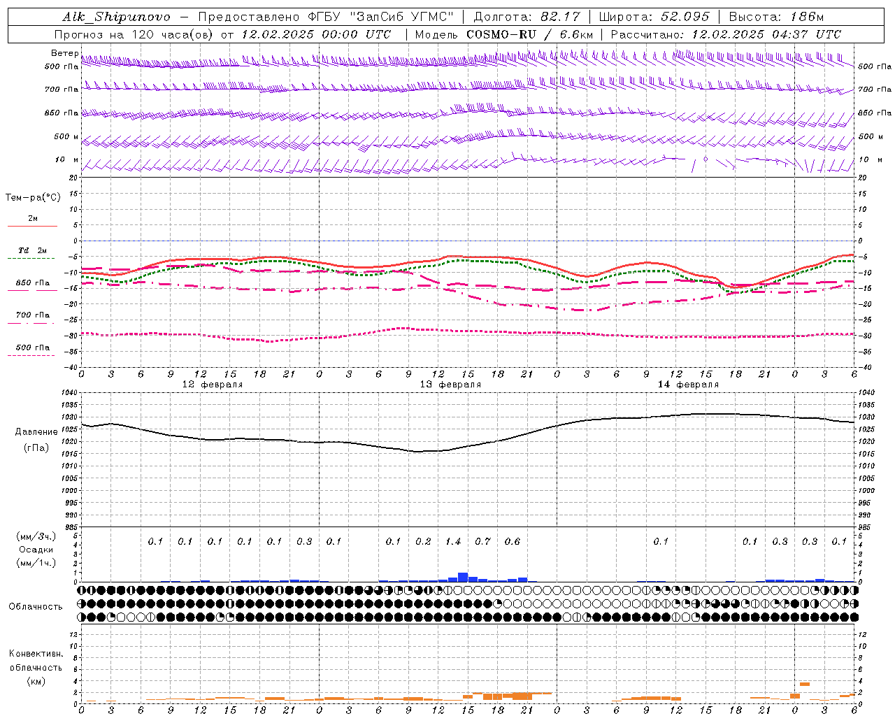Click the "(мм/3ч.)" precipitation unit label
Viewport: 895px width, 716px height.
(36, 536)
